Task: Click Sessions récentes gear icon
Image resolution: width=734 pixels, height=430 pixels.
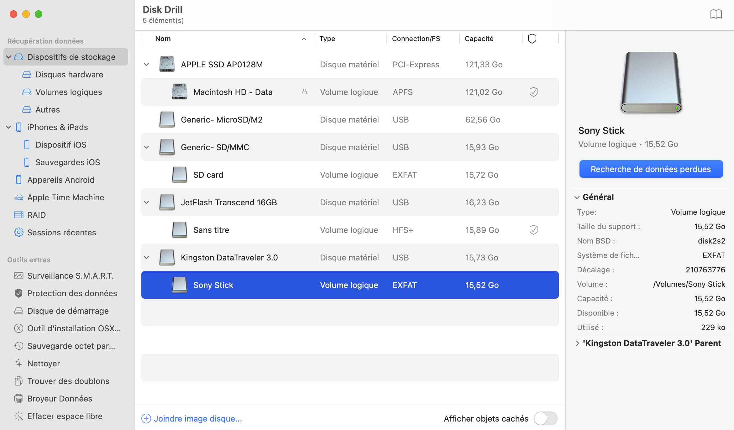Action: [x=19, y=233]
